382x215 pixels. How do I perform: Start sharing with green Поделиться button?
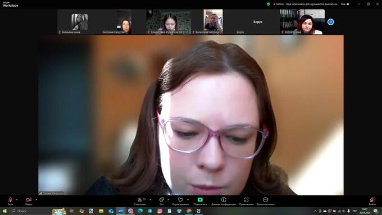pos(200,201)
